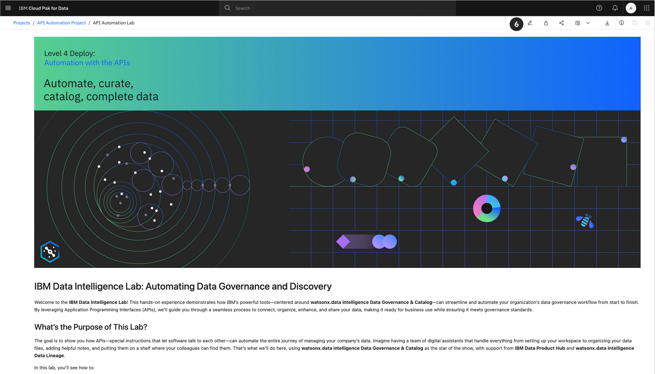Go to API Automation Project breadcrumb

61,23
